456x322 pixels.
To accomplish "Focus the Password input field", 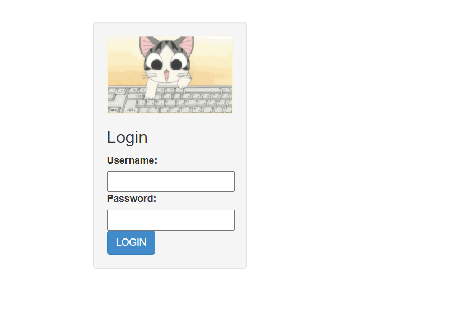I will pyautogui.click(x=171, y=220).
